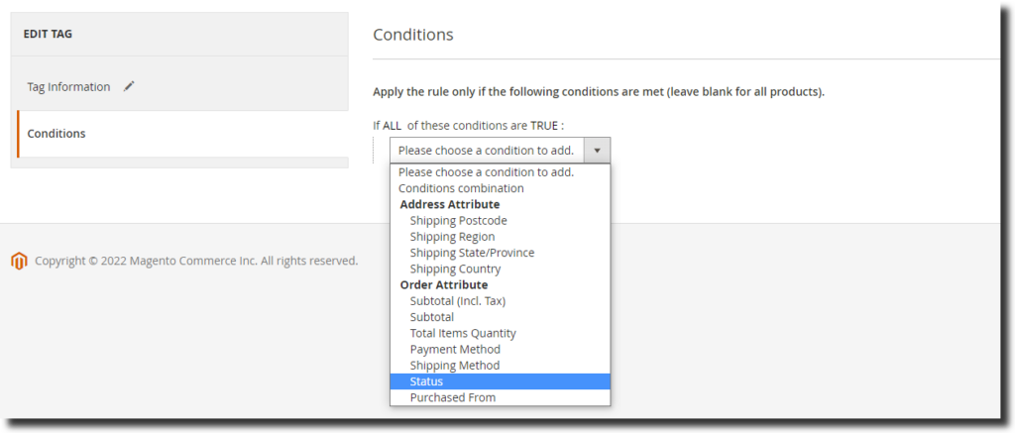Choose the Shipping Country condition
1015x433 pixels.
click(x=455, y=269)
